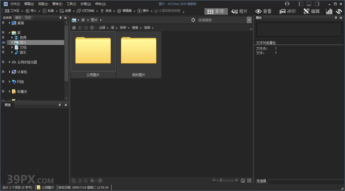
Task: Pin the 属性 properties panel
Action: [x=336, y=18]
